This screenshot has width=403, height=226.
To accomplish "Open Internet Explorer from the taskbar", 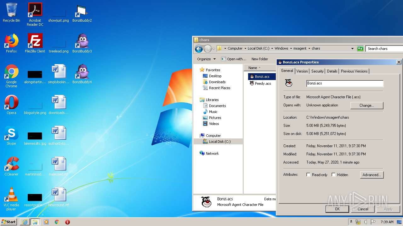I will [x=25, y=222].
